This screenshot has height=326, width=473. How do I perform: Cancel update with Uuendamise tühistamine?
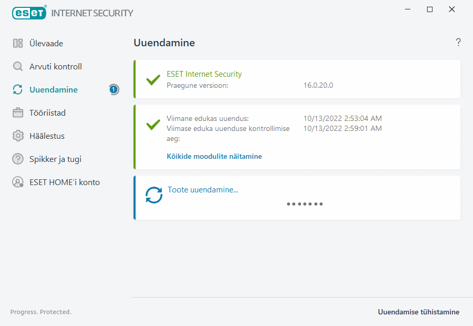coord(418,312)
